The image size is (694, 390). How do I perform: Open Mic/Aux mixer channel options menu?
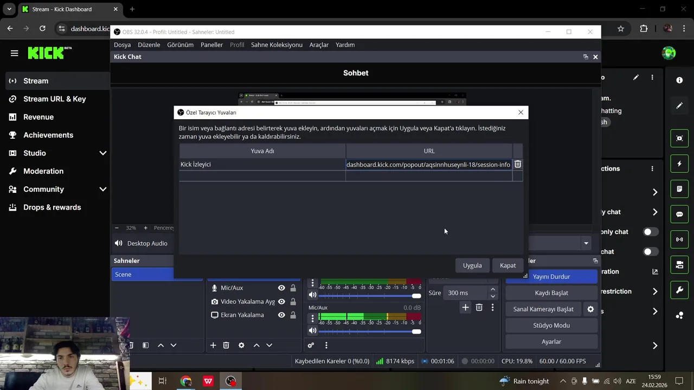pyautogui.click(x=312, y=318)
